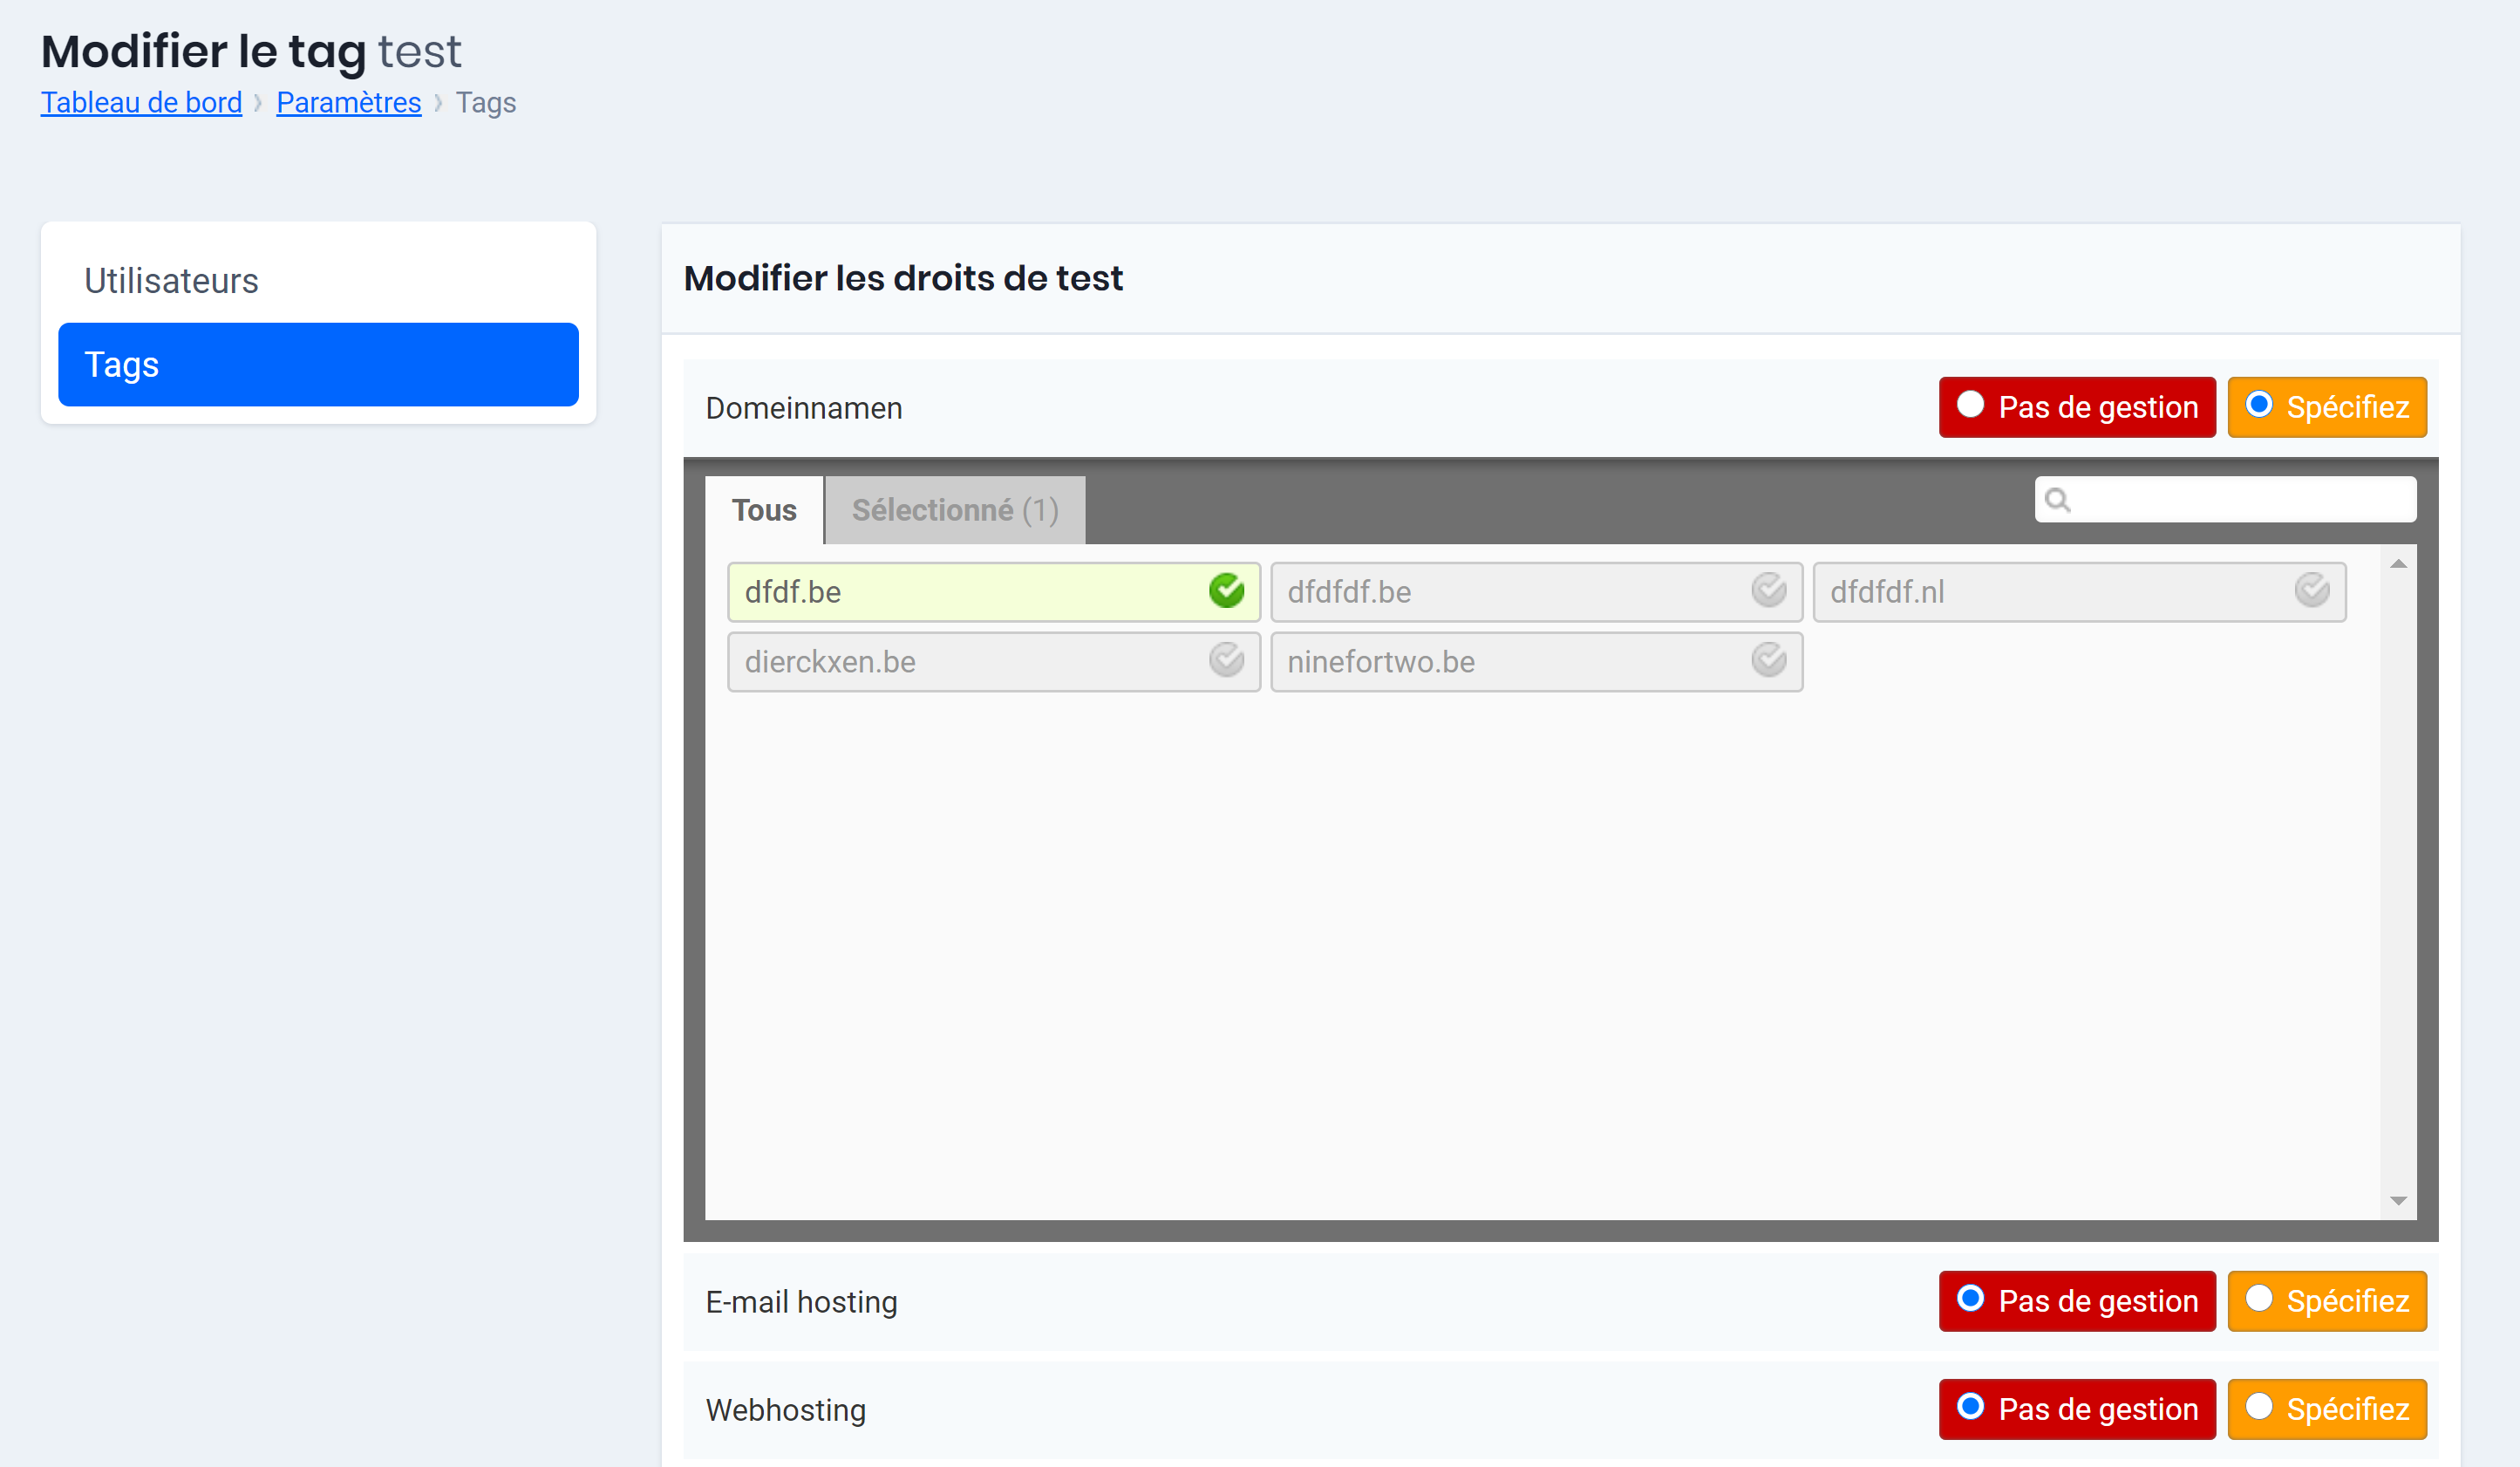Click the Paramètres breadcrumb link
This screenshot has width=2520, height=1467.
point(347,101)
